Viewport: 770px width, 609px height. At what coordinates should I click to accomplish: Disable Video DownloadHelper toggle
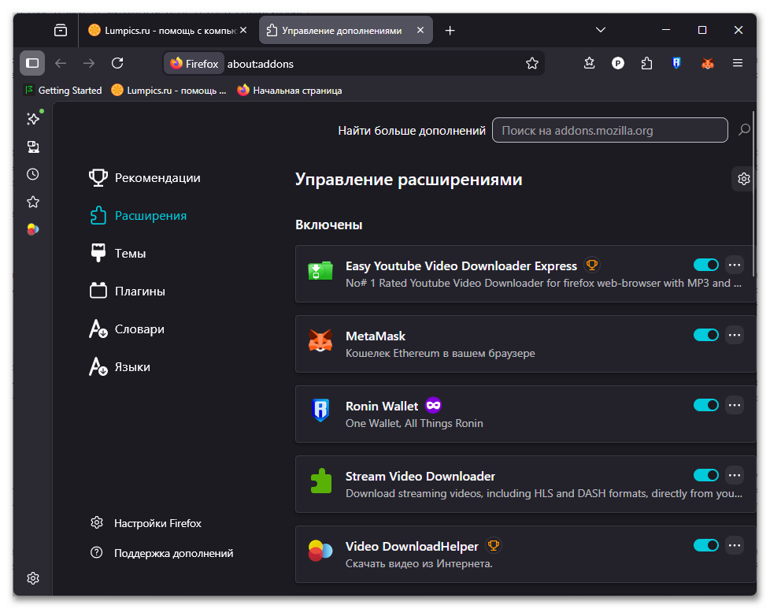coord(705,546)
